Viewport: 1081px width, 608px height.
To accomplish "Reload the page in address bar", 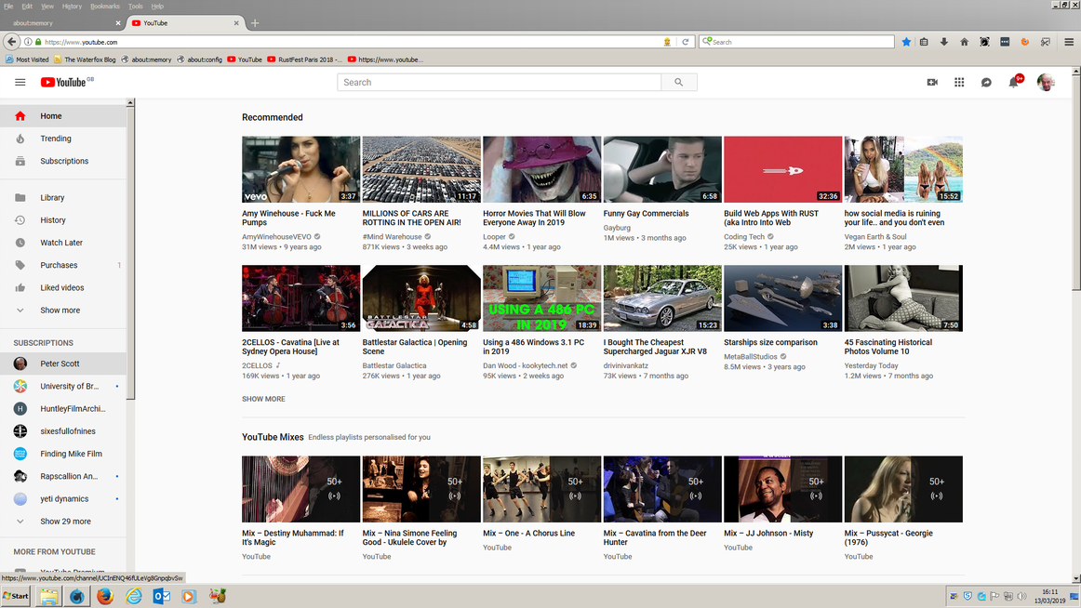I will [686, 42].
